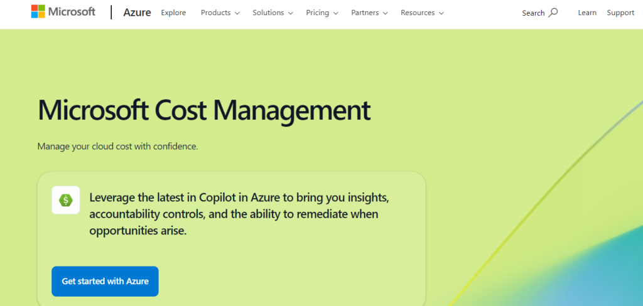Click the Microsoft logo
The height and width of the screenshot is (306, 643).
(x=63, y=12)
